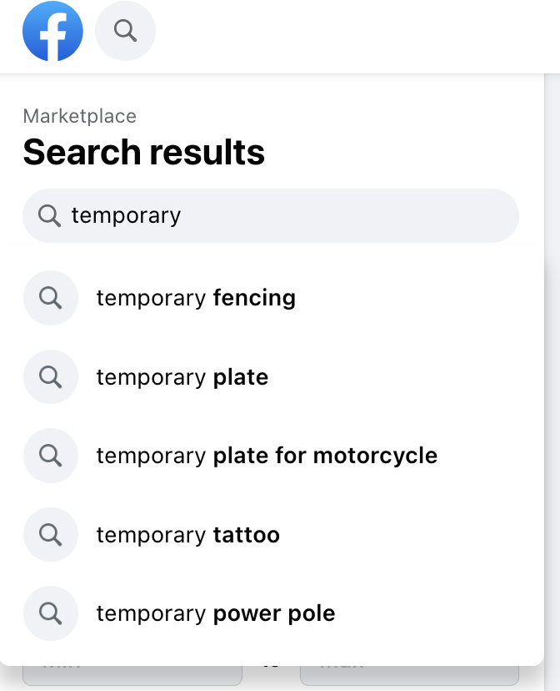Select the "temporary tattoo" suggestion text
Screen dimensions: 560x691
click(x=188, y=535)
